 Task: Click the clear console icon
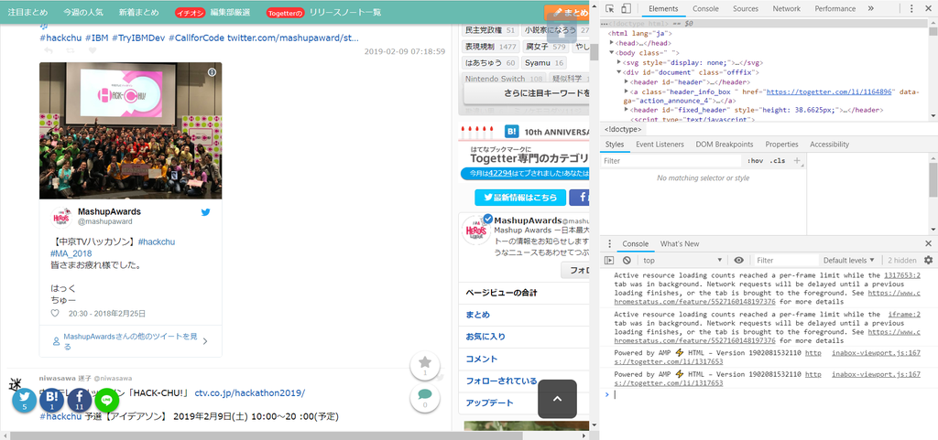pyautogui.click(x=627, y=261)
